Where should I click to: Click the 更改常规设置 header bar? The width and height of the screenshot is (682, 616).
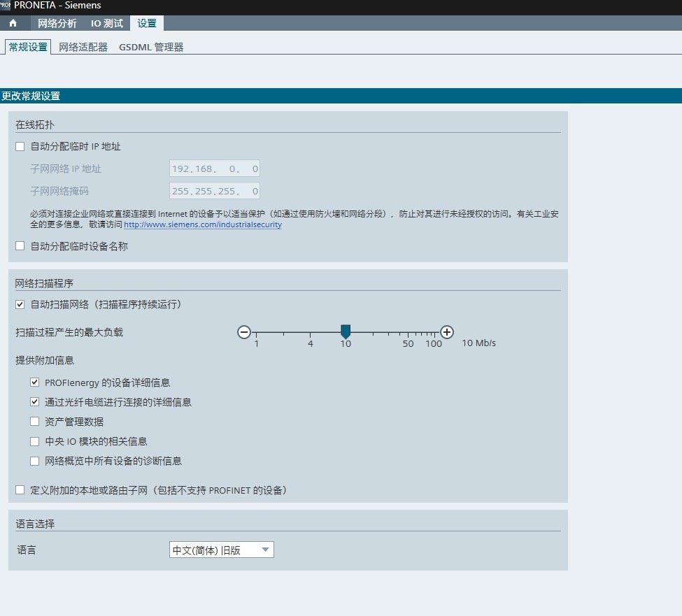(341, 96)
